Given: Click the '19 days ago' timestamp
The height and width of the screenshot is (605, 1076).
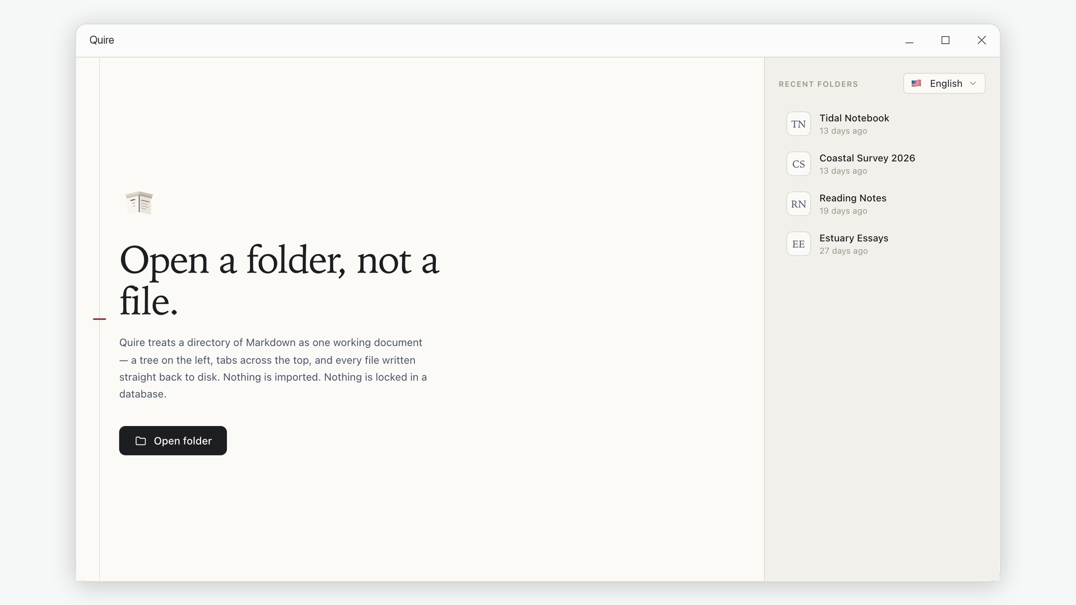Looking at the screenshot, I should click(x=843, y=211).
